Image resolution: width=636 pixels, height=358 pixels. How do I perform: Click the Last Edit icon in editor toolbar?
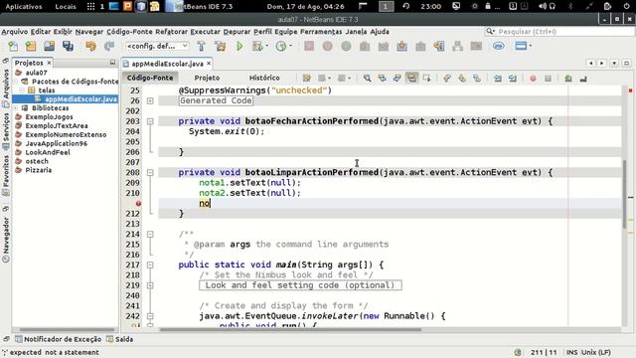point(307,78)
